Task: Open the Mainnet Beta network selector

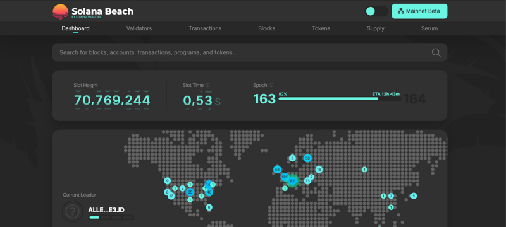Action: coord(419,11)
